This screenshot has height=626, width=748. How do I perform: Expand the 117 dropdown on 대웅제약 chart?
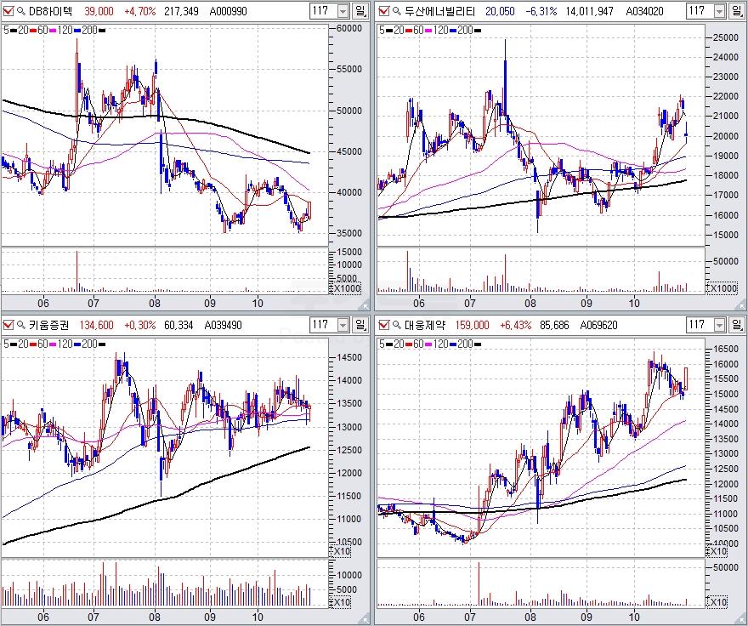[717, 324]
